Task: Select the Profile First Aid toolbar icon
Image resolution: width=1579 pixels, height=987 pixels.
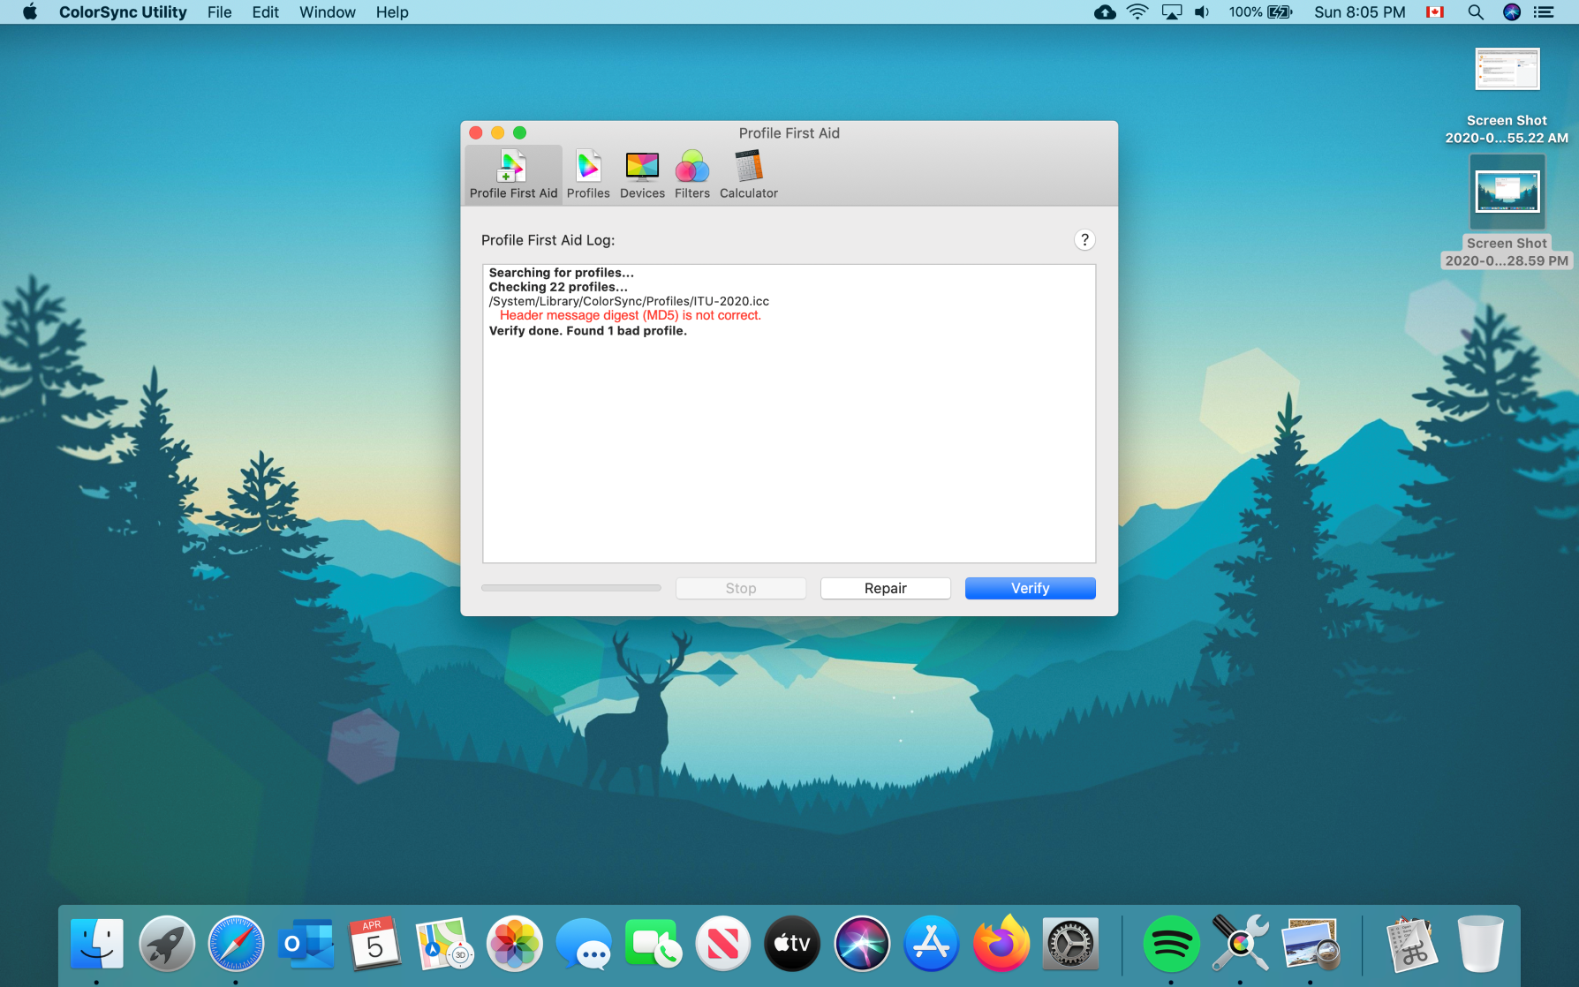Action: [x=513, y=174]
